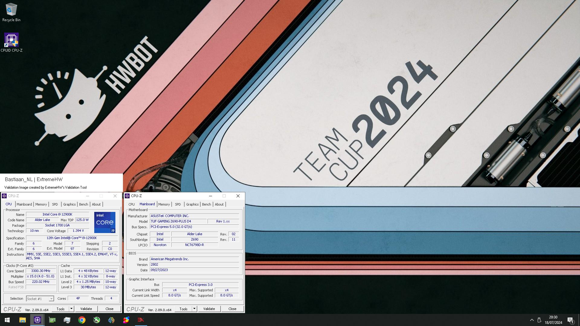The height and width of the screenshot is (326, 580).
Task: Select CPU tab in left CPU-Z window
Action: (x=9, y=204)
